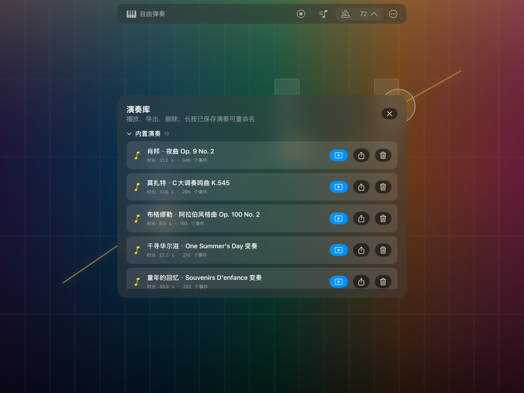Open the more options ellipsis menu

pyautogui.click(x=393, y=14)
